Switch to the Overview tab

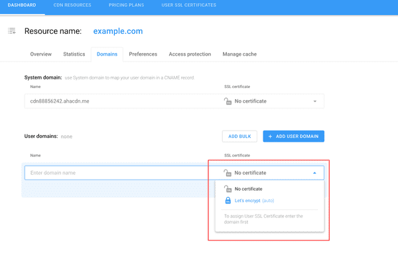click(x=41, y=54)
